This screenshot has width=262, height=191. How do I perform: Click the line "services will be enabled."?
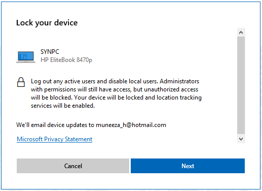click(63, 106)
